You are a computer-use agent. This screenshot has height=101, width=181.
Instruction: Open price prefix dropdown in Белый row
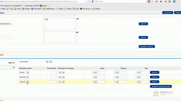click(x=94, y=72)
